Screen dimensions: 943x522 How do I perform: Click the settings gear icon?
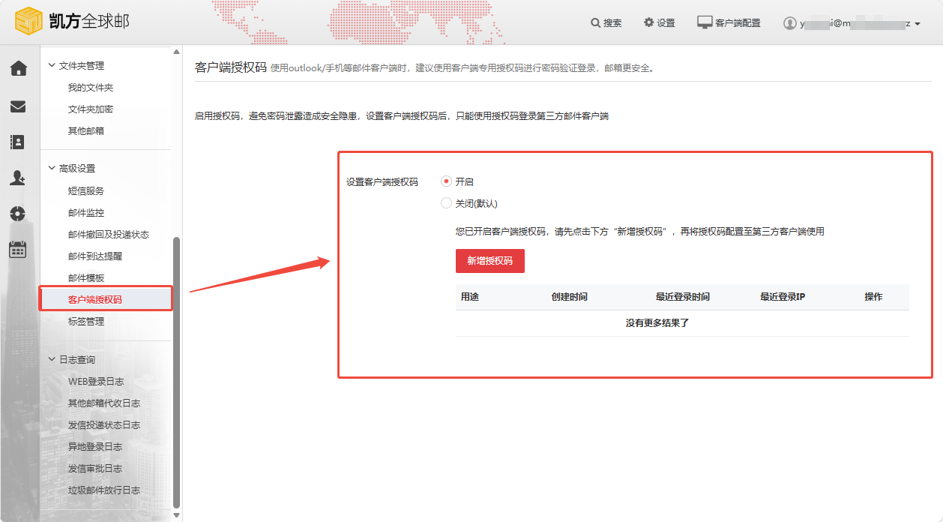(648, 22)
